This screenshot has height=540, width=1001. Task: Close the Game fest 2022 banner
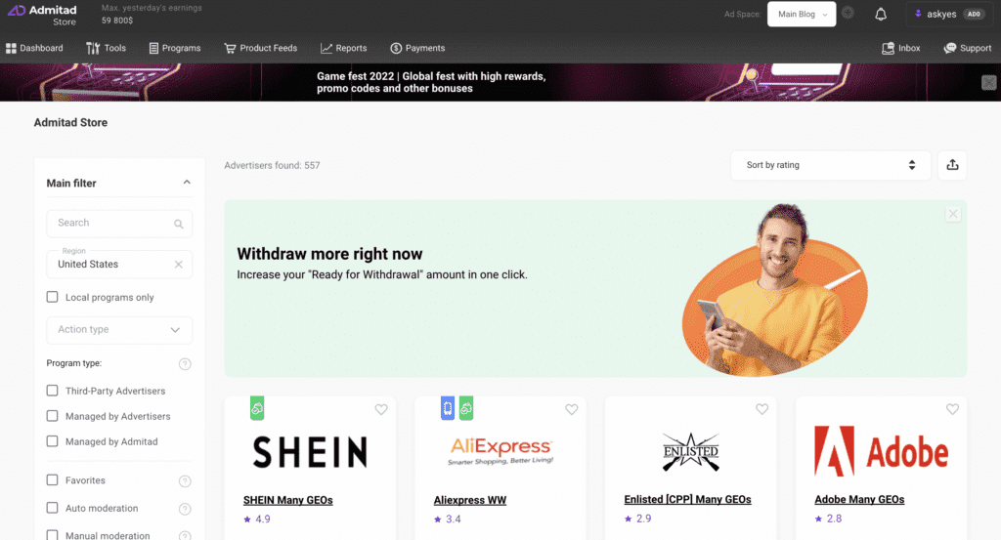(988, 82)
